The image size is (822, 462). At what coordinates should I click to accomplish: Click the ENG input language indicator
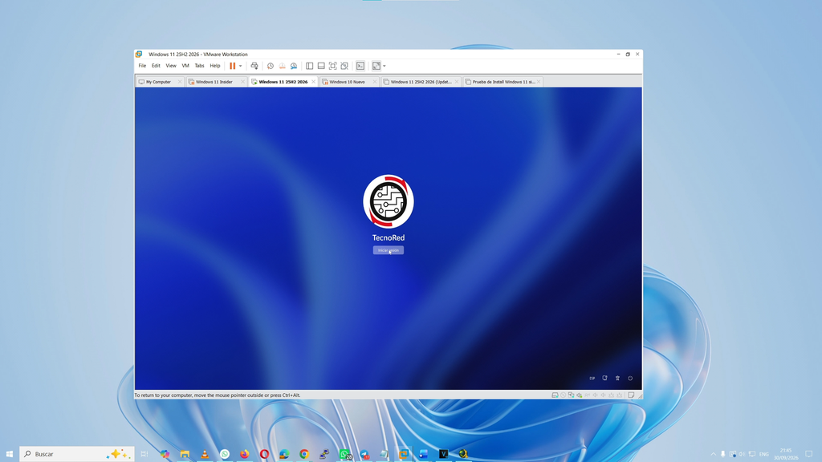764,454
